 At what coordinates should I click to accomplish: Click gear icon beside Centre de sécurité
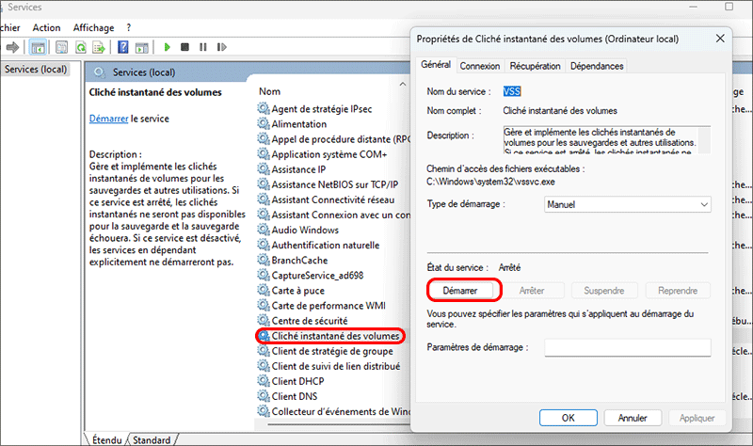pos(264,320)
